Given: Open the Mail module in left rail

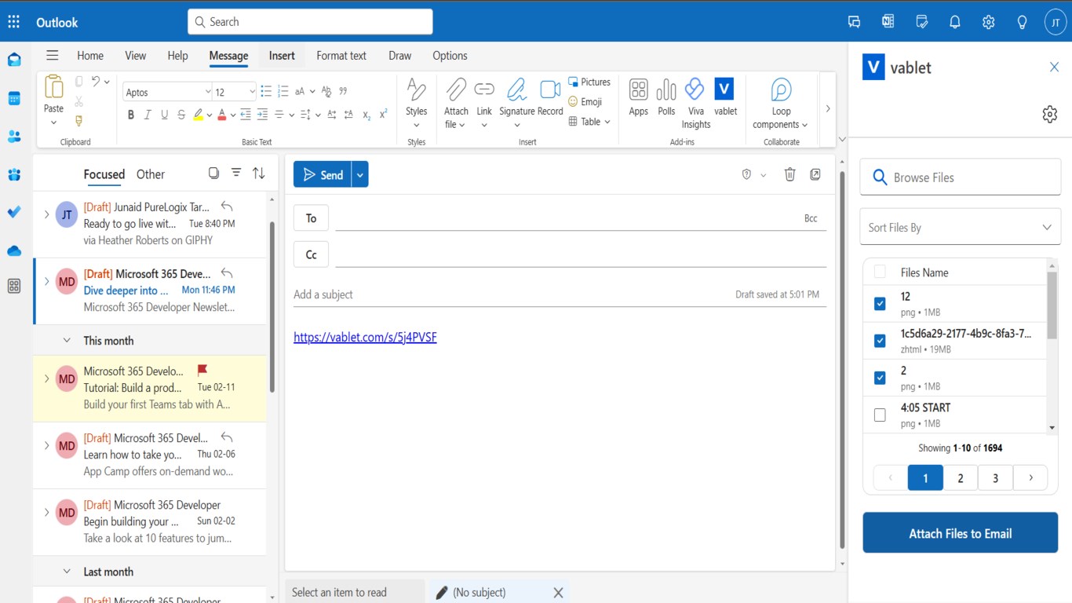Looking at the screenshot, I should point(14,60).
